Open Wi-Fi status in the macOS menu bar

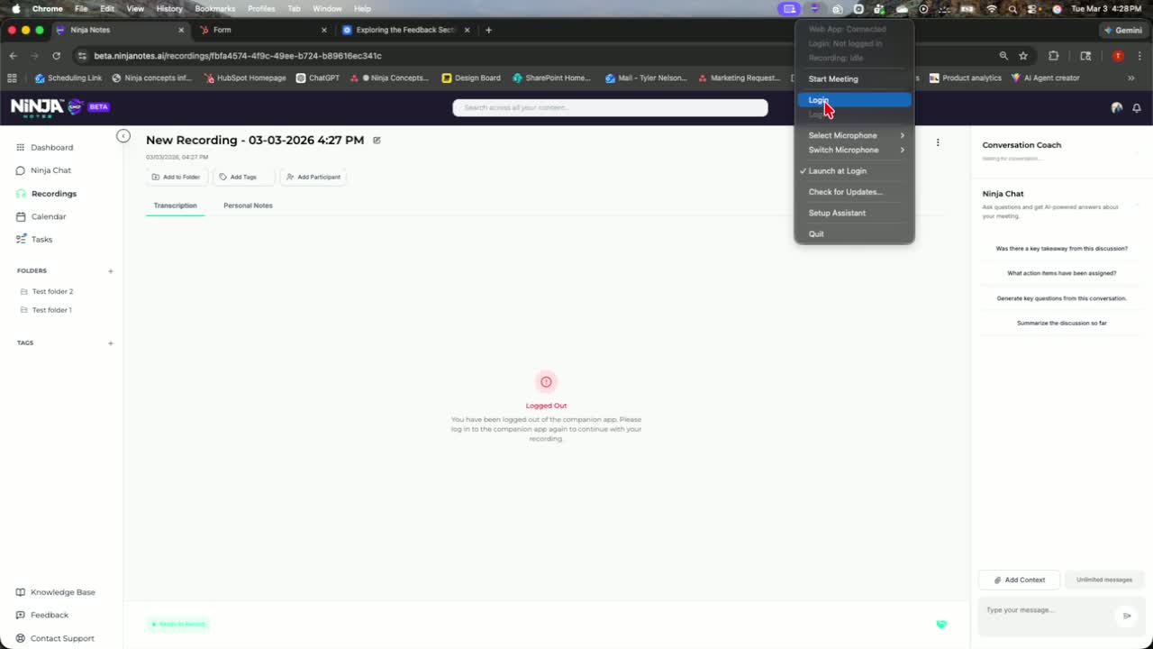(x=992, y=8)
